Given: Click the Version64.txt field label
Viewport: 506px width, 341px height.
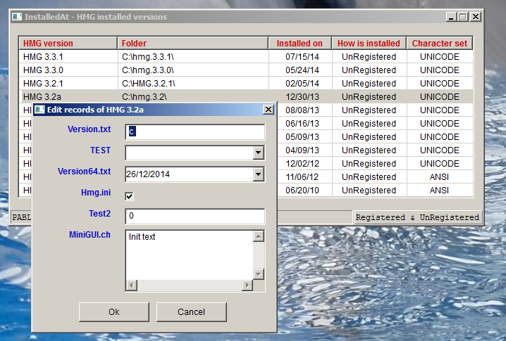Looking at the screenshot, I should (85, 172).
